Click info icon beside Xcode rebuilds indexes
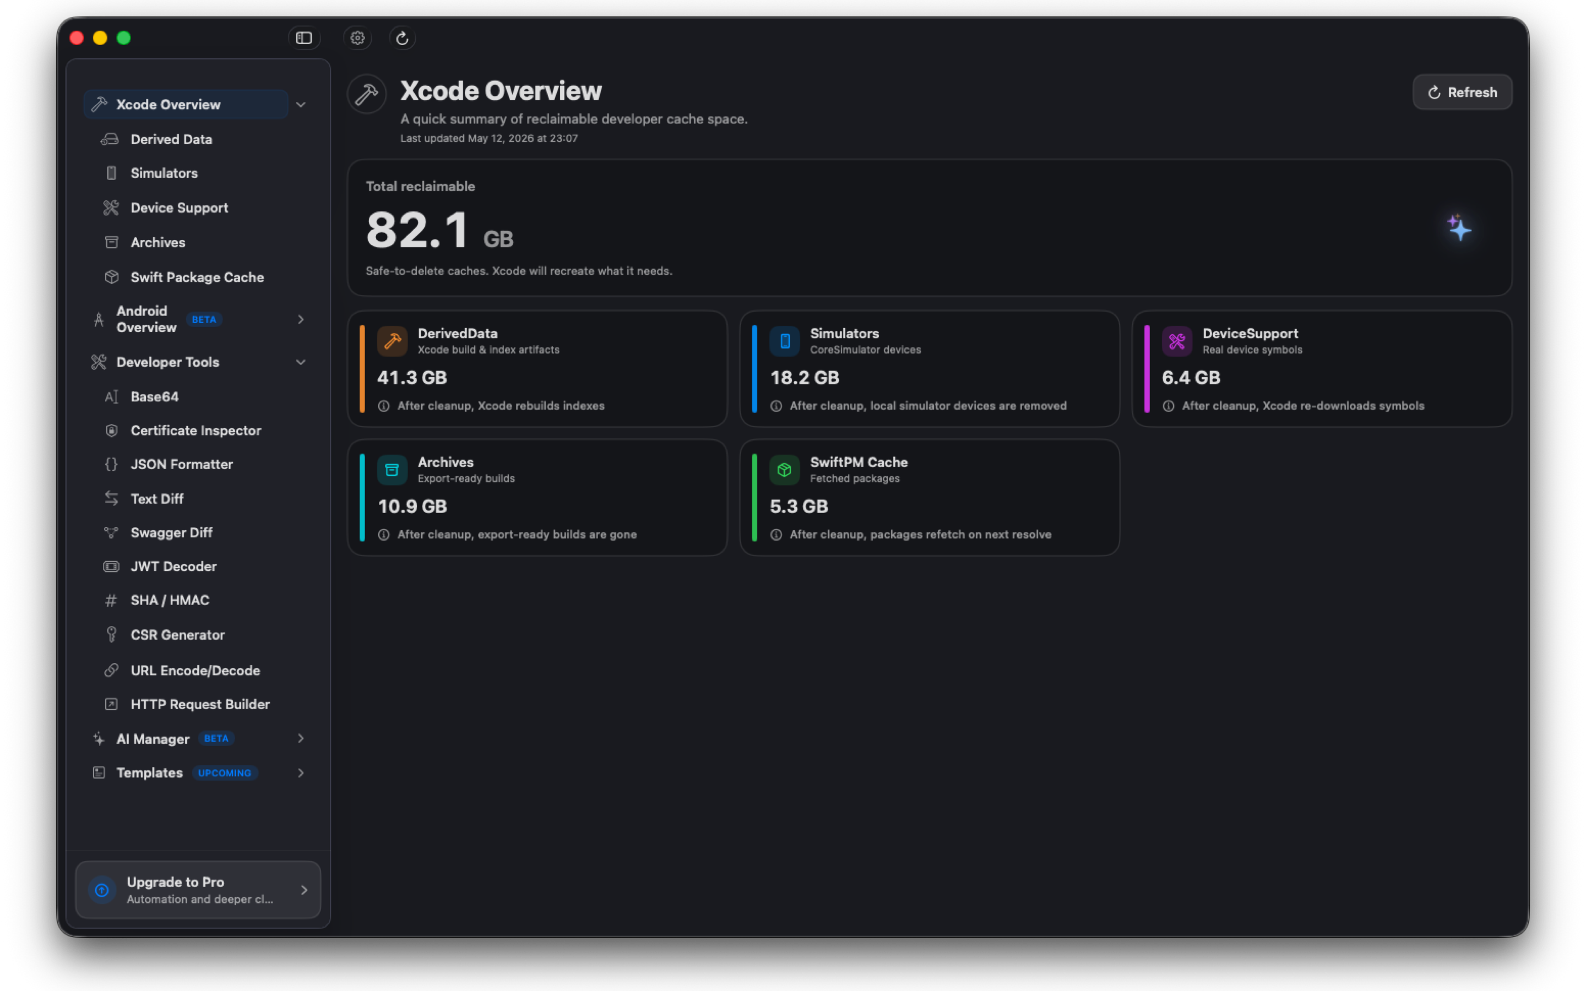 [384, 406]
